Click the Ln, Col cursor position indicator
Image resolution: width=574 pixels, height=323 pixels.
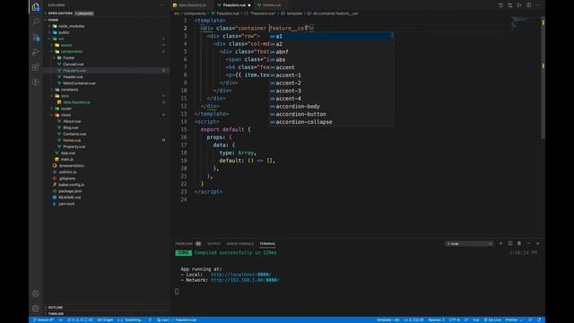(x=413, y=319)
